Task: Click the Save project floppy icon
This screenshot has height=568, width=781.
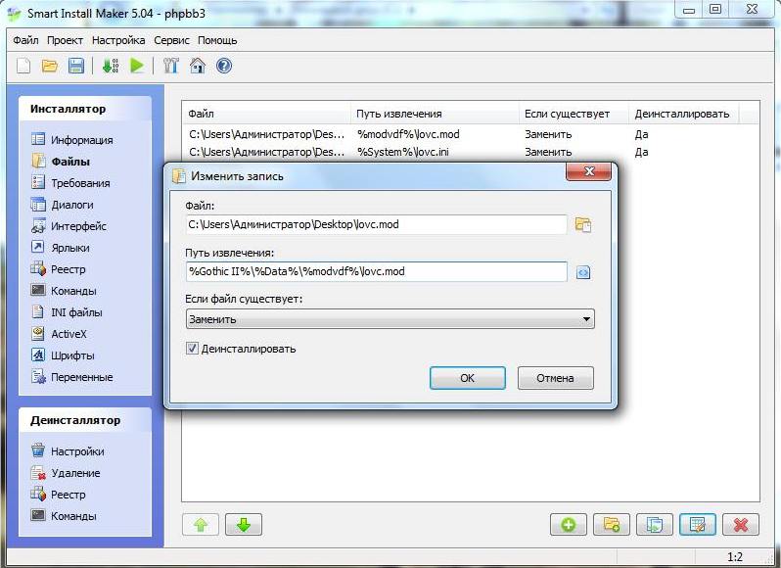Action: coord(75,66)
